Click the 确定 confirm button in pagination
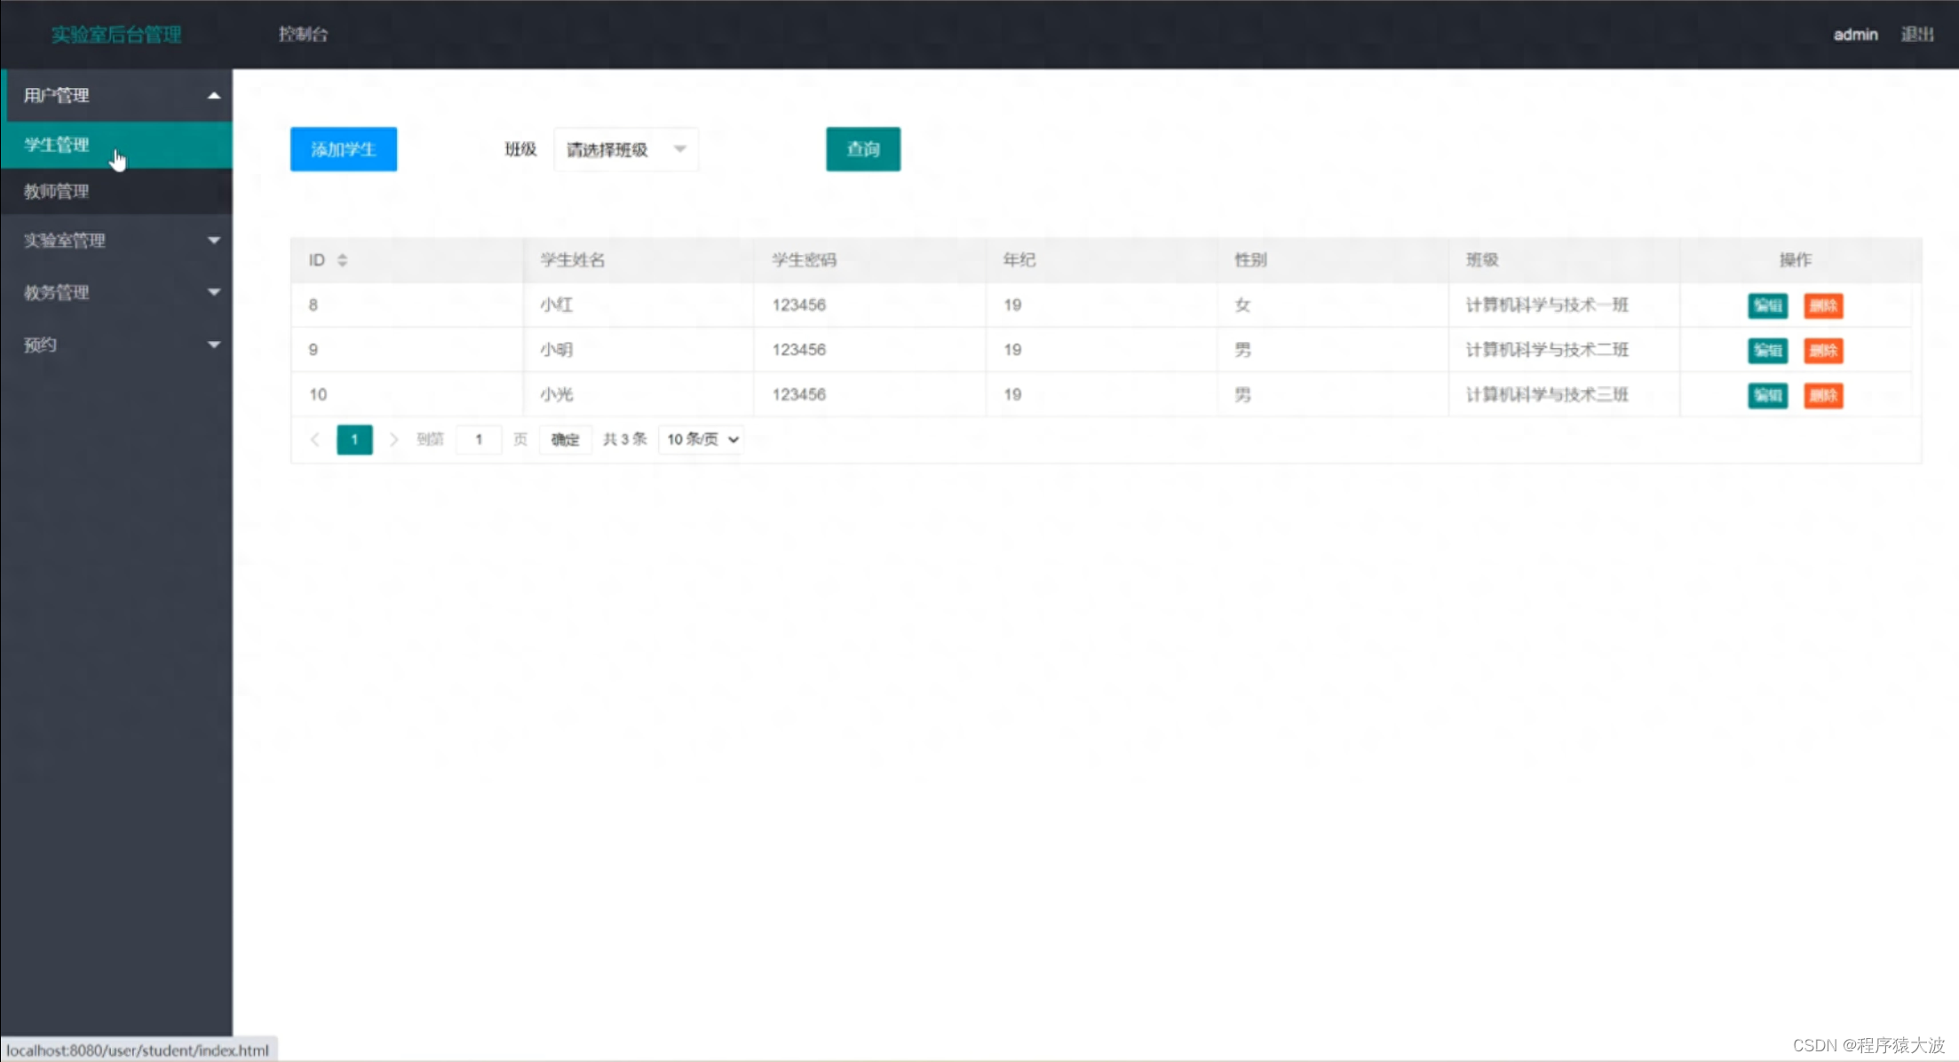 [x=565, y=439]
